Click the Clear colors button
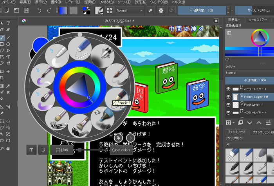Screen dimensions: 274x186 [121, 150]
